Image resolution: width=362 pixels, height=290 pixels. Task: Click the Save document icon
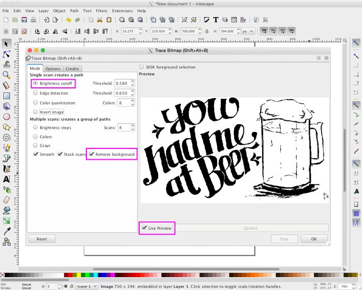[x=24, y=20]
